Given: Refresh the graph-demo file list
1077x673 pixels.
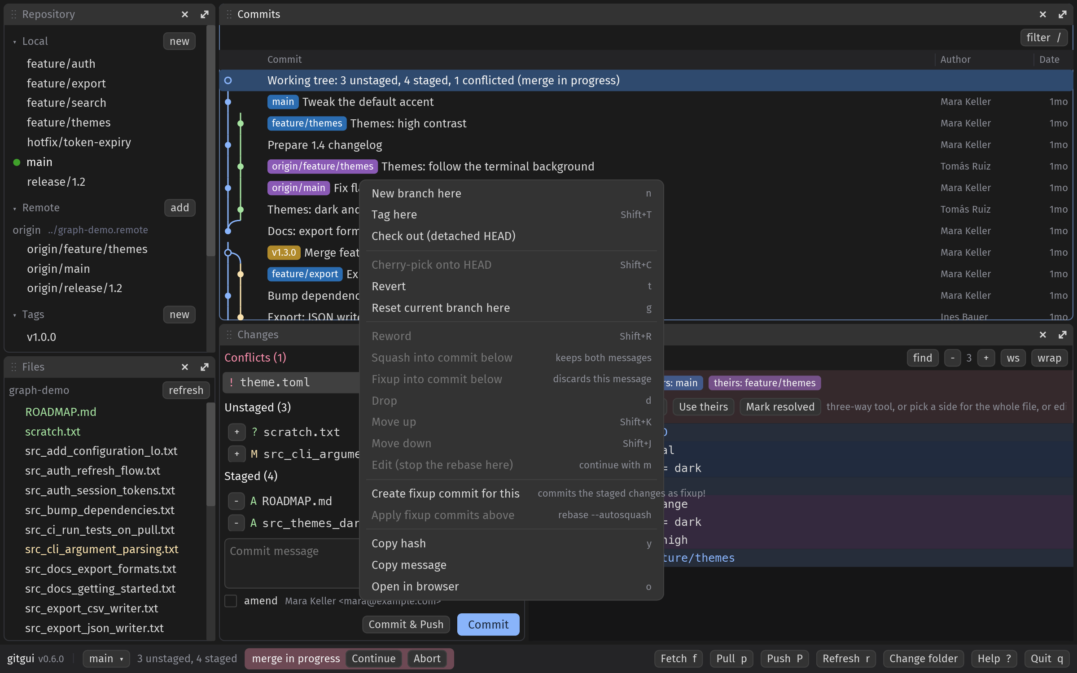Looking at the screenshot, I should [x=186, y=390].
